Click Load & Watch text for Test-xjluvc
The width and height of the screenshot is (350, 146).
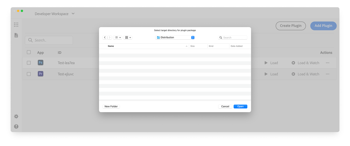(308, 74)
